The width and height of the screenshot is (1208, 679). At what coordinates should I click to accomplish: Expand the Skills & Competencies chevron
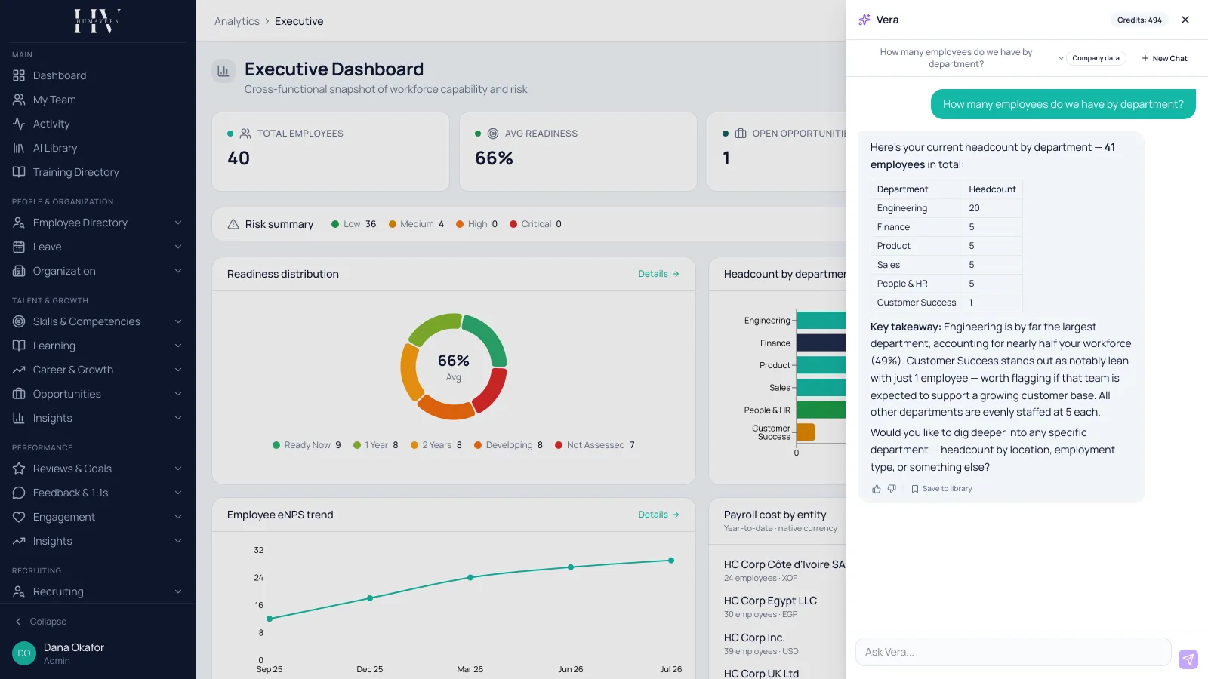178,321
